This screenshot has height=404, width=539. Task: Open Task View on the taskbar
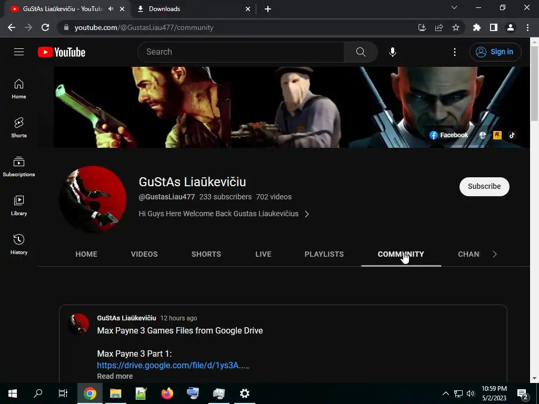63,393
